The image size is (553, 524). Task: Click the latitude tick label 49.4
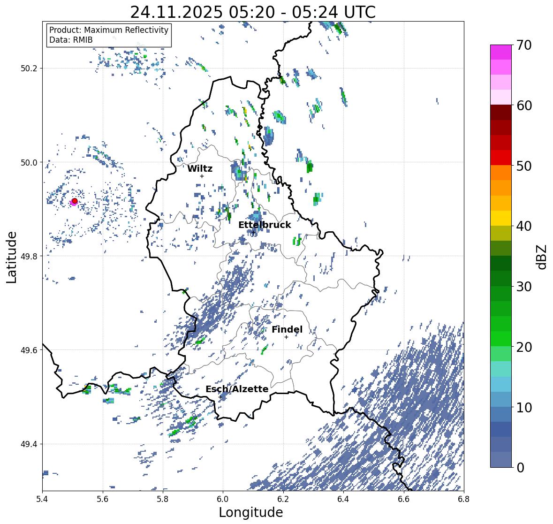(29, 444)
